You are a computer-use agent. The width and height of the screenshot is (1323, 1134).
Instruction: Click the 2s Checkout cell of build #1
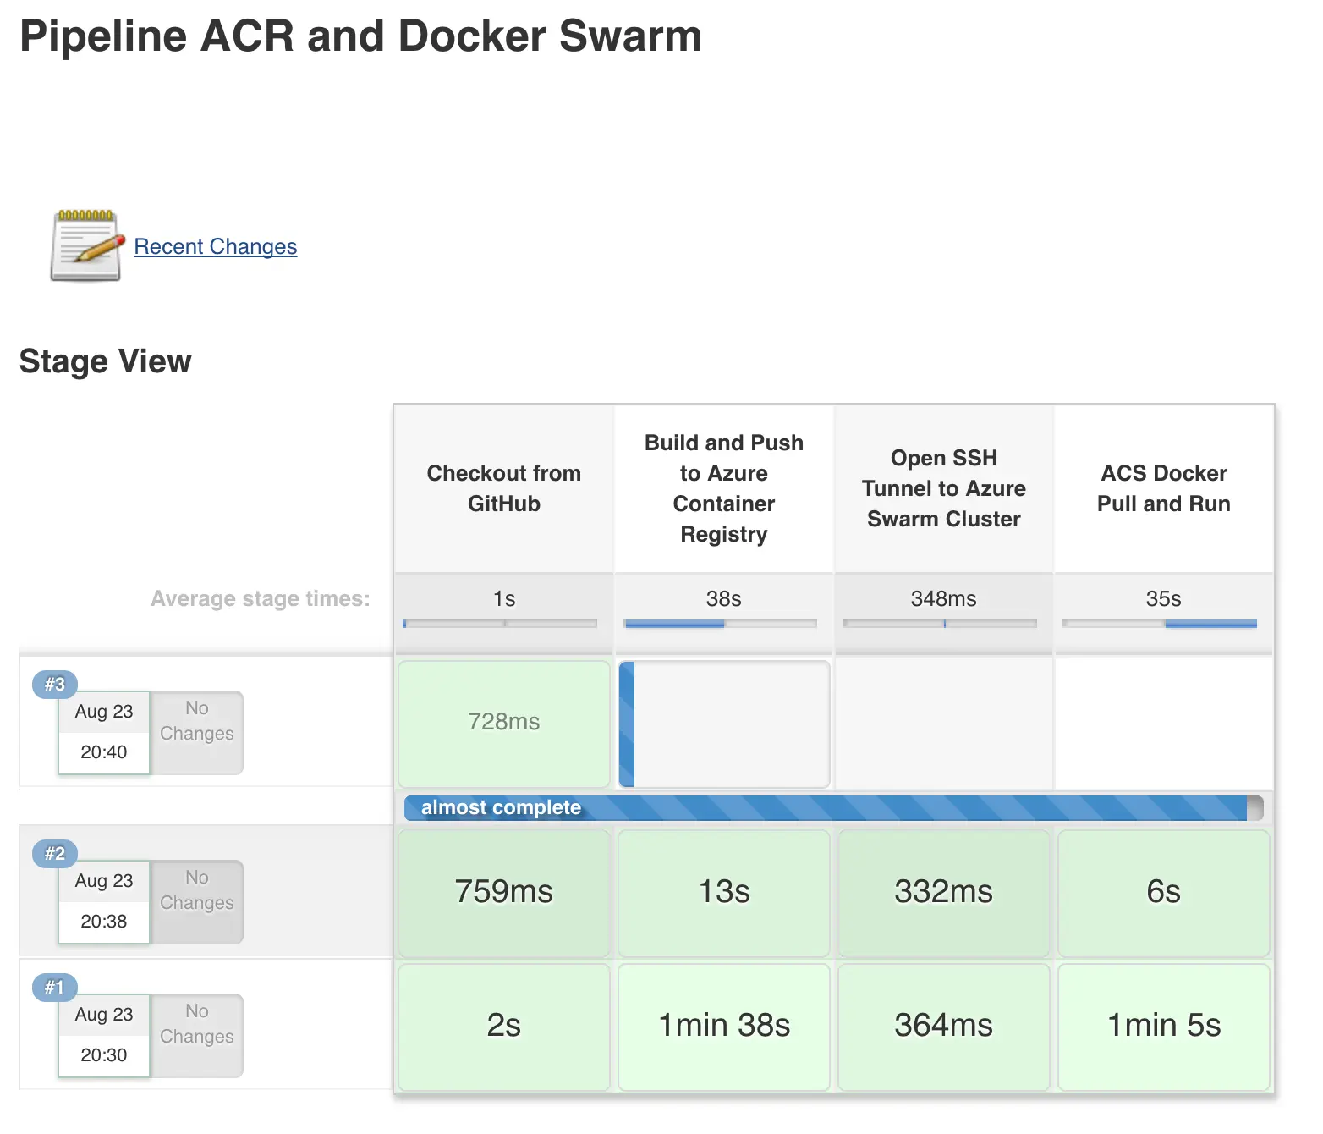point(503,1026)
